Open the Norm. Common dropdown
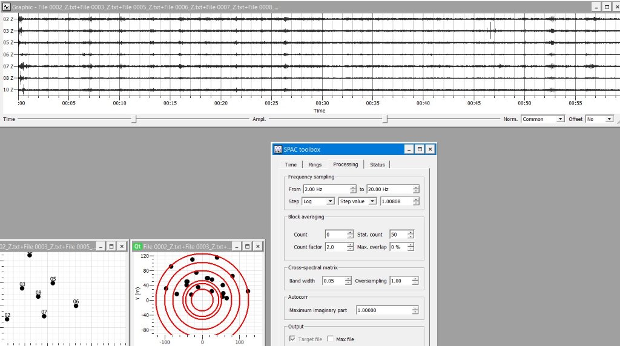The height and width of the screenshot is (346, 620). [x=542, y=119]
